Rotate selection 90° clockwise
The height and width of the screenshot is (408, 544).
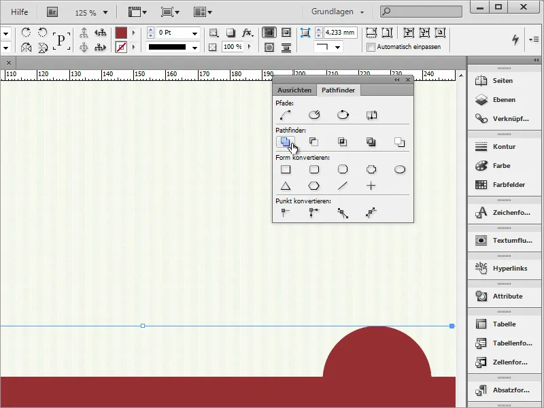coord(26,33)
